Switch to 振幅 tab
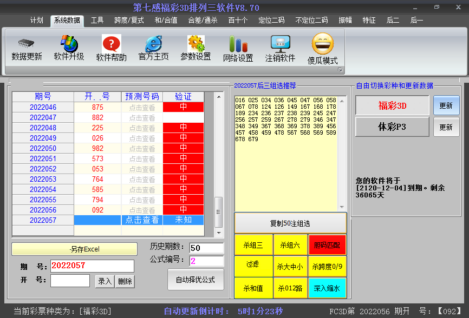 (x=346, y=21)
